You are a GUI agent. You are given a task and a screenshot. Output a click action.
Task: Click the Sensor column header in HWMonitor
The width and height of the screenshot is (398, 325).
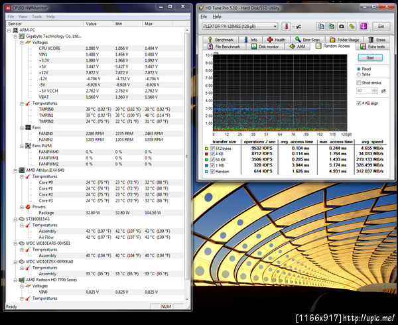coord(44,24)
